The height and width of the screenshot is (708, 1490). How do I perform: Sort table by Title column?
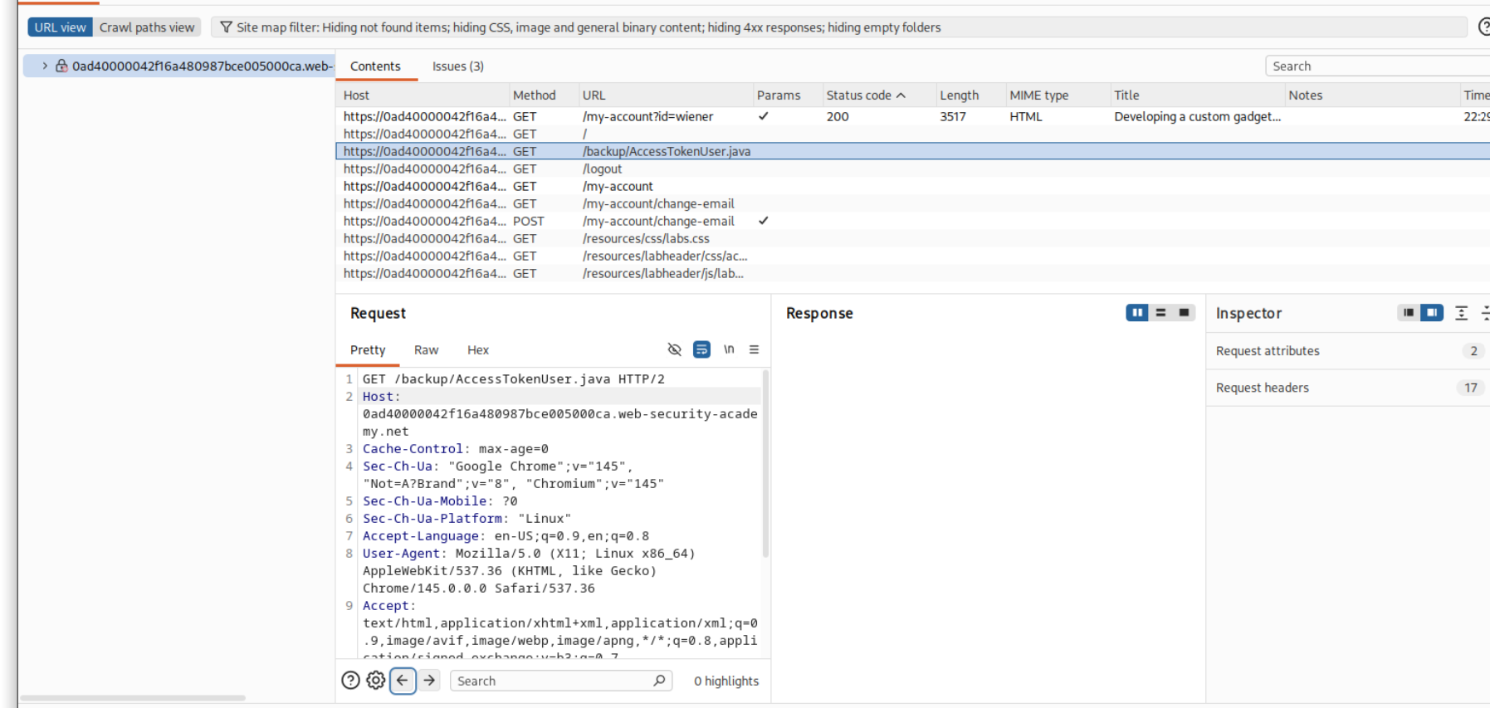tap(1196, 95)
